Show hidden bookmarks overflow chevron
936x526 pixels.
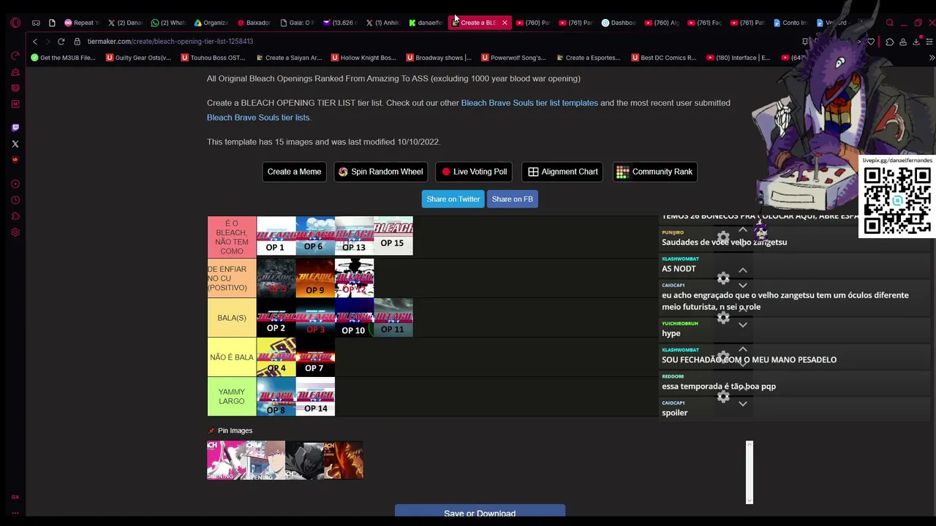931,58
